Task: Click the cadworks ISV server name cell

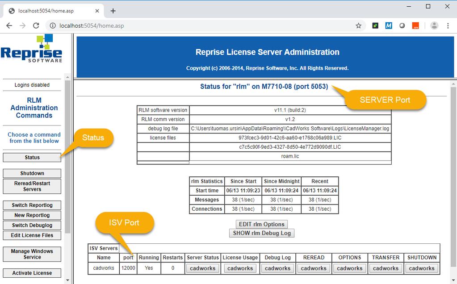Action: (x=104, y=268)
